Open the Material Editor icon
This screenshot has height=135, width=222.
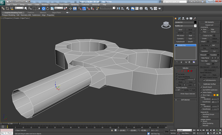pos(146,8)
